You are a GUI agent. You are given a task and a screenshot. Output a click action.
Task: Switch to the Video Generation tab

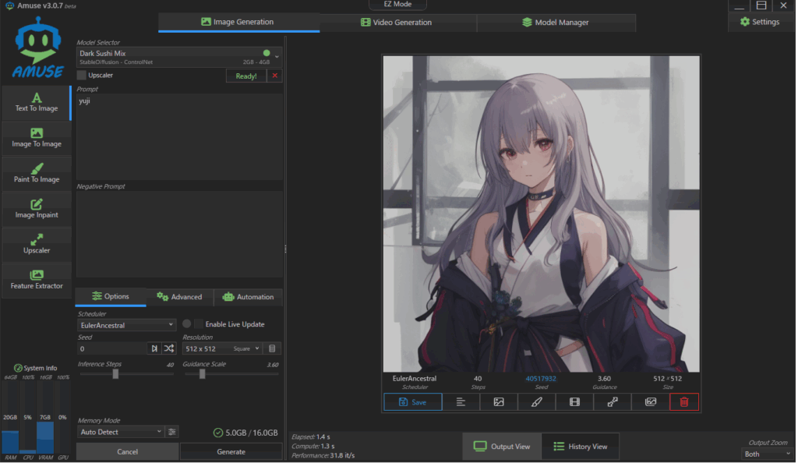click(397, 23)
